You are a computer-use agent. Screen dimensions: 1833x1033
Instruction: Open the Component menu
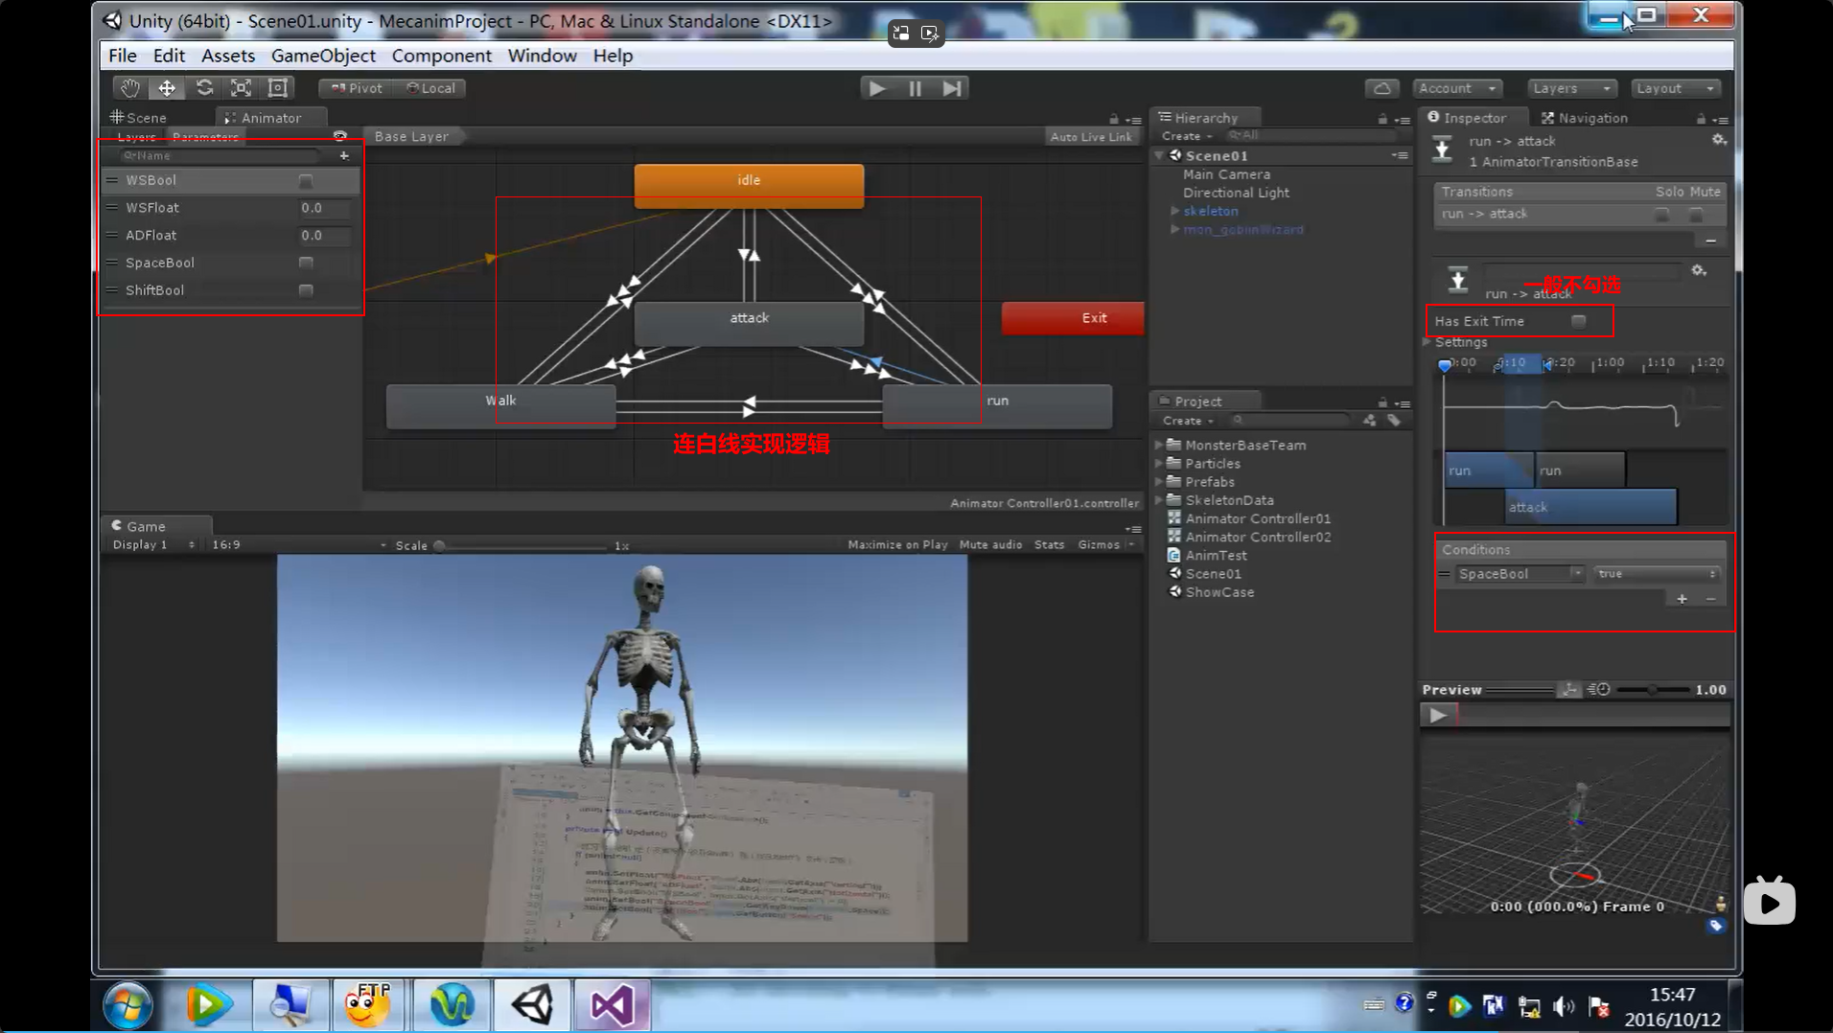tap(441, 56)
